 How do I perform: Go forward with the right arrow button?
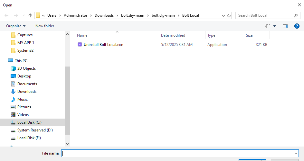tap(16, 15)
